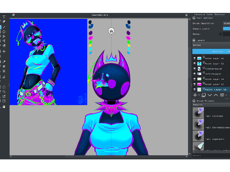
Task: Duplicate the current layer
Action: pos(204,95)
